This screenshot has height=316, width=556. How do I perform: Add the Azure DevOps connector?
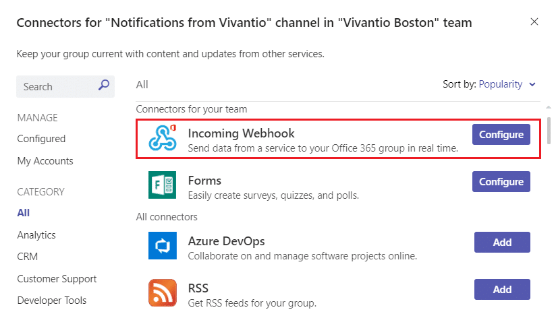point(502,242)
